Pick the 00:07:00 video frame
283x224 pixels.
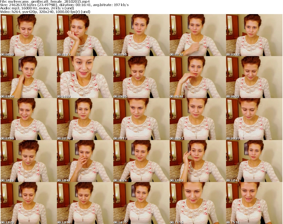click(x=28, y=119)
